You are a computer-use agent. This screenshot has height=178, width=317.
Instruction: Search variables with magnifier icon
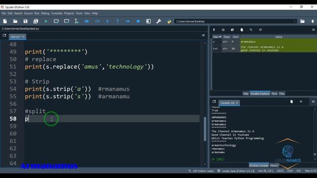(251, 30)
